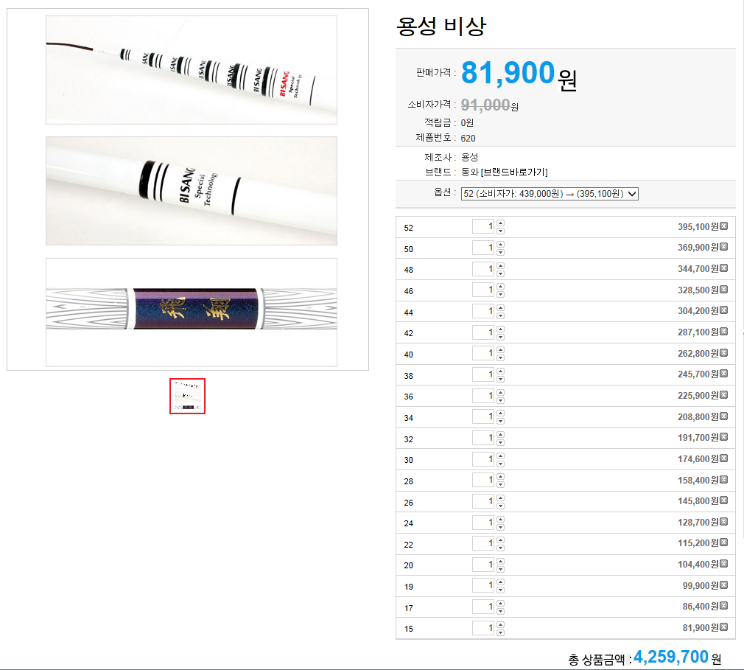Viewport: 744px width, 670px height.
Task: Remove the size 24 option row
Action: point(723,522)
